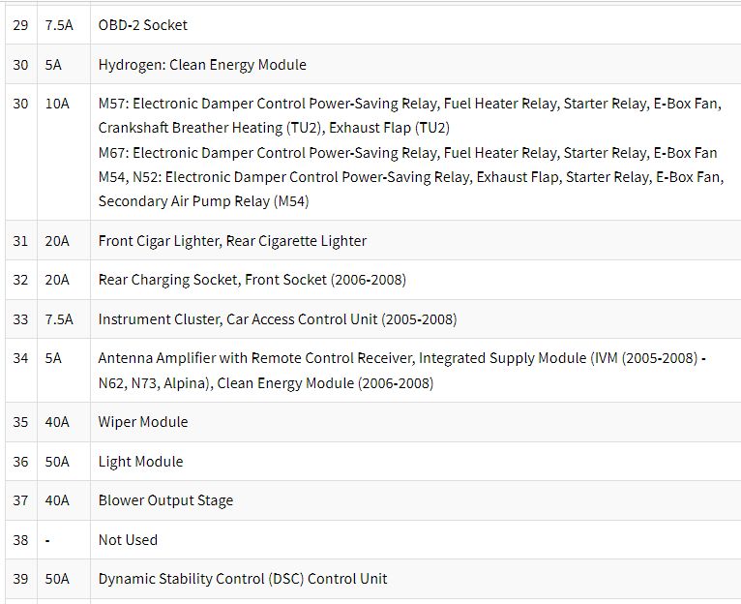Click the 40A rating for Wiper Module
The image size is (741, 604).
57,421
